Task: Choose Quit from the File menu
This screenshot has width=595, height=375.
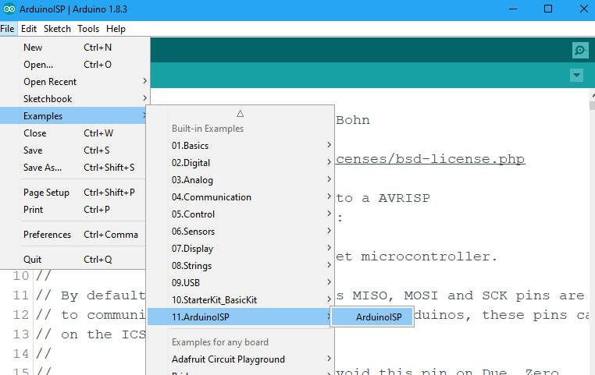Action: pos(73,260)
